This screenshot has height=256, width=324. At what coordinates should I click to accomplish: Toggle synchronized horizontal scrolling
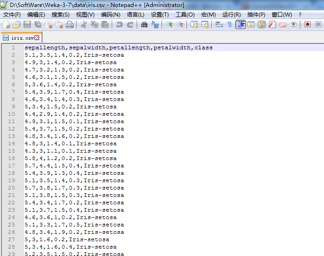pos(205,24)
